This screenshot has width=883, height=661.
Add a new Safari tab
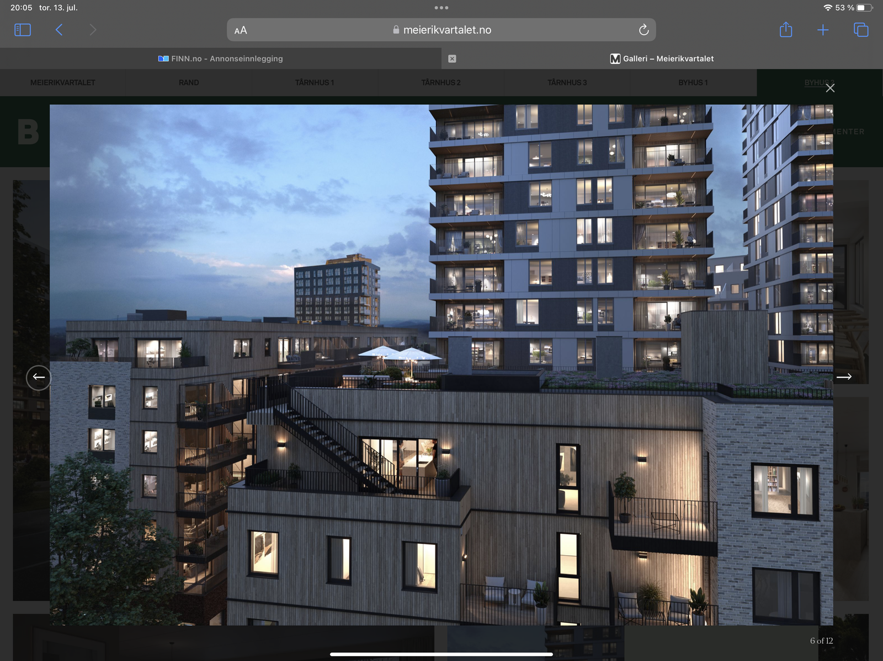823,30
